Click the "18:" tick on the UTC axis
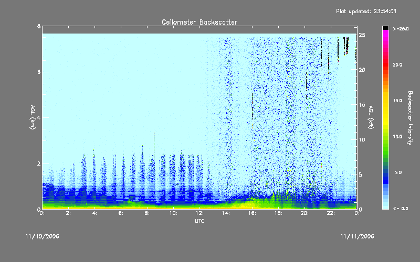 [x=278, y=213]
